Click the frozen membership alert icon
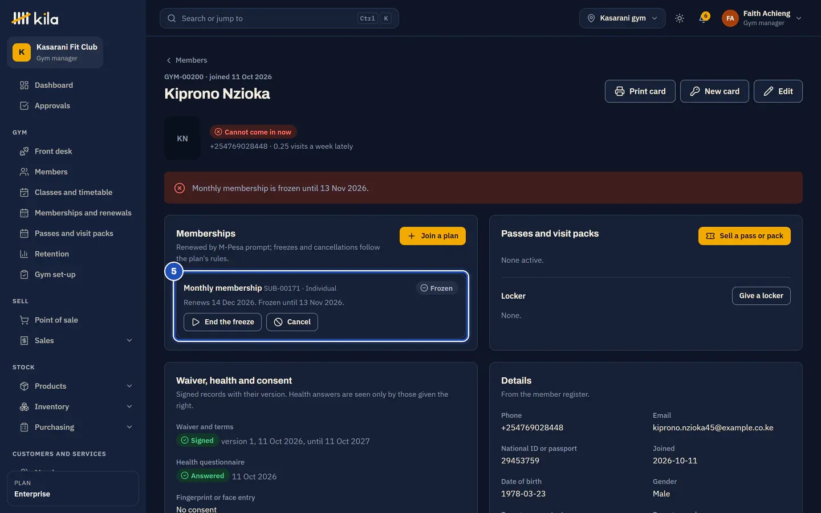Screen dimensions: 821x513 tap(180, 188)
